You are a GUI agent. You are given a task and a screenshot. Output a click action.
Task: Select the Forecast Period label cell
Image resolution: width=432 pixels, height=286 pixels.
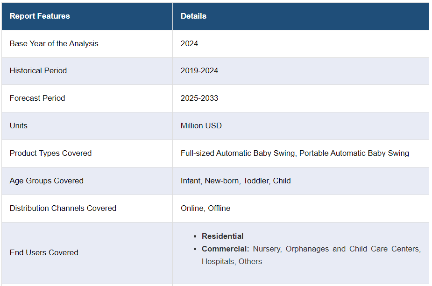(37, 98)
